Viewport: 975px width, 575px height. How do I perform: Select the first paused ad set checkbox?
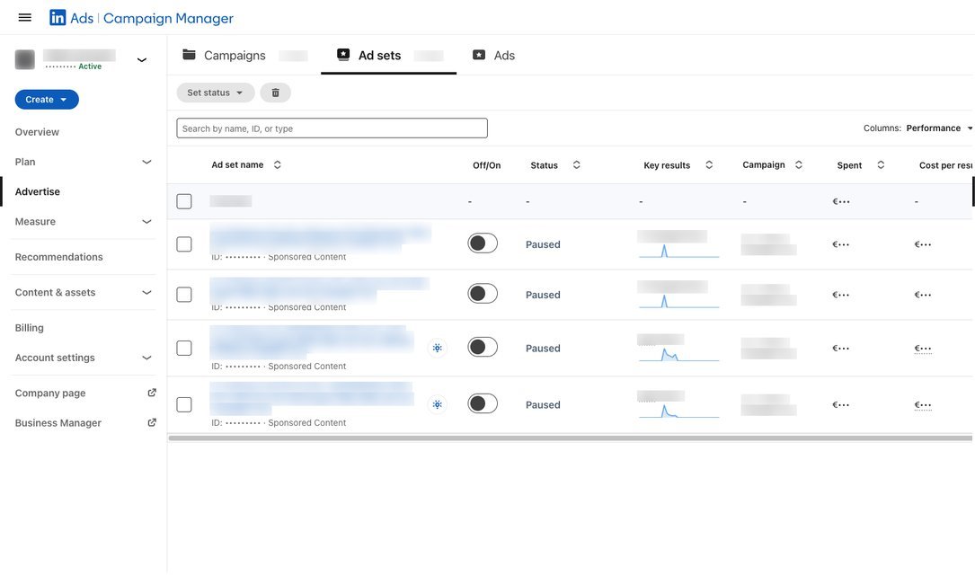click(184, 244)
